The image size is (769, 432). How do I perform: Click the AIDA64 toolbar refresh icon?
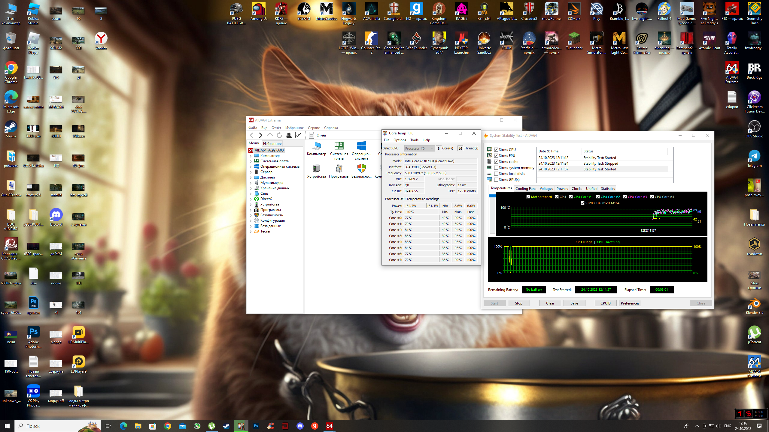(279, 135)
